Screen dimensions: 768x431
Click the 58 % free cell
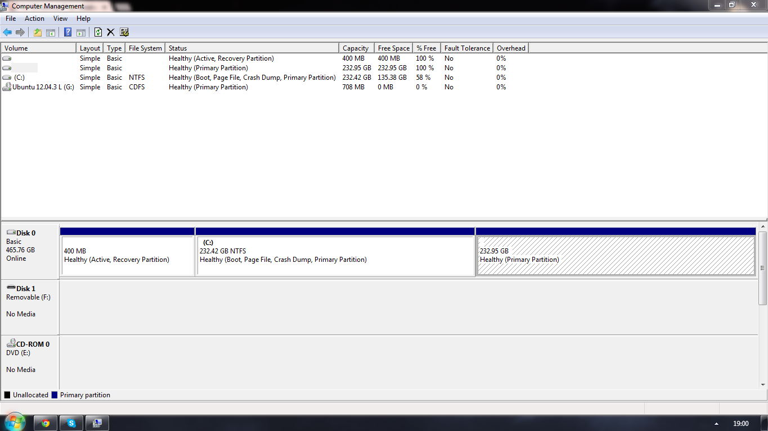424,78
